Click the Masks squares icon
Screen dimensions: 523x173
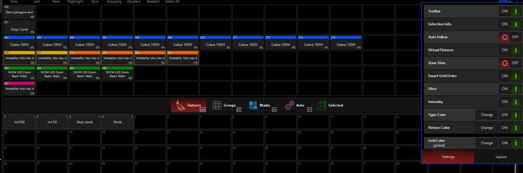tap(253, 105)
